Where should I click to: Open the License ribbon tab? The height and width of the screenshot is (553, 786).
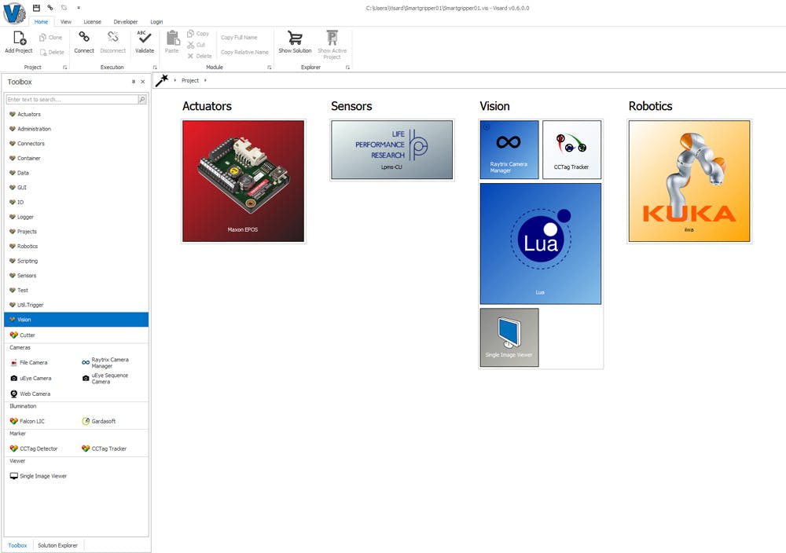coord(92,21)
